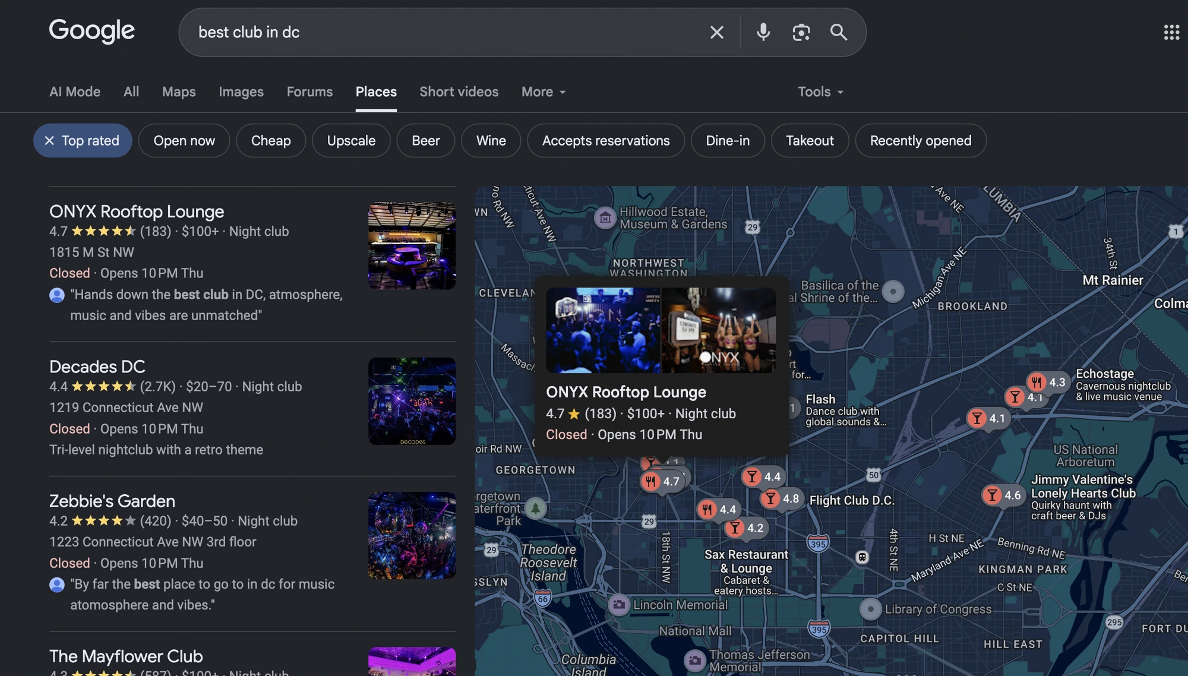This screenshot has width=1188, height=676.
Task: Enable the Open now filter
Action: (x=184, y=141)
